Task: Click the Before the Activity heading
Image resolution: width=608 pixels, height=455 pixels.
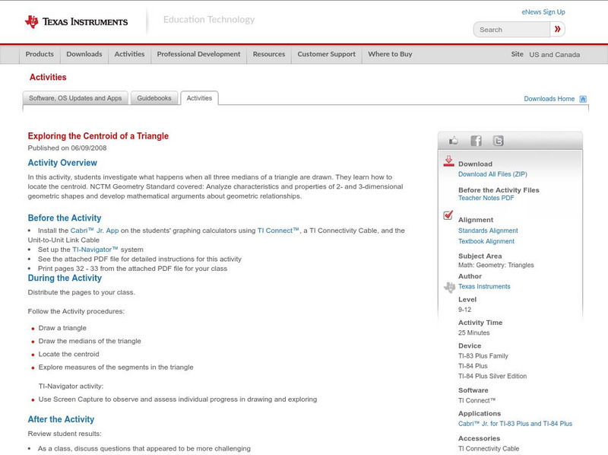Action: pyautogui.click(x=65, y=218)
